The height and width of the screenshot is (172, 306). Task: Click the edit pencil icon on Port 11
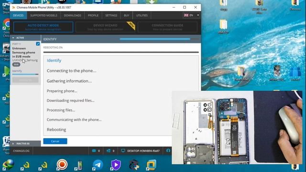(38, 44)
